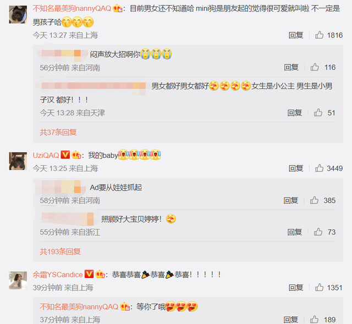Open 不知名最美狗nannyQAQ's profile from the top comment

click(x=72, y=9)
